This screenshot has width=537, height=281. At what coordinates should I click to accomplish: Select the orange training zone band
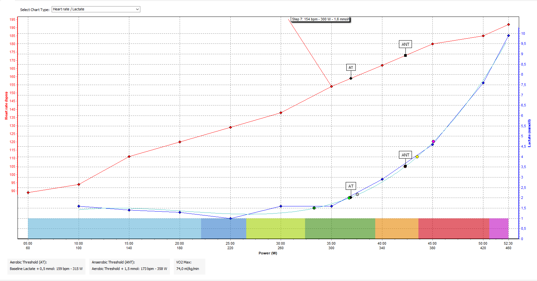(x=396, y=228)
